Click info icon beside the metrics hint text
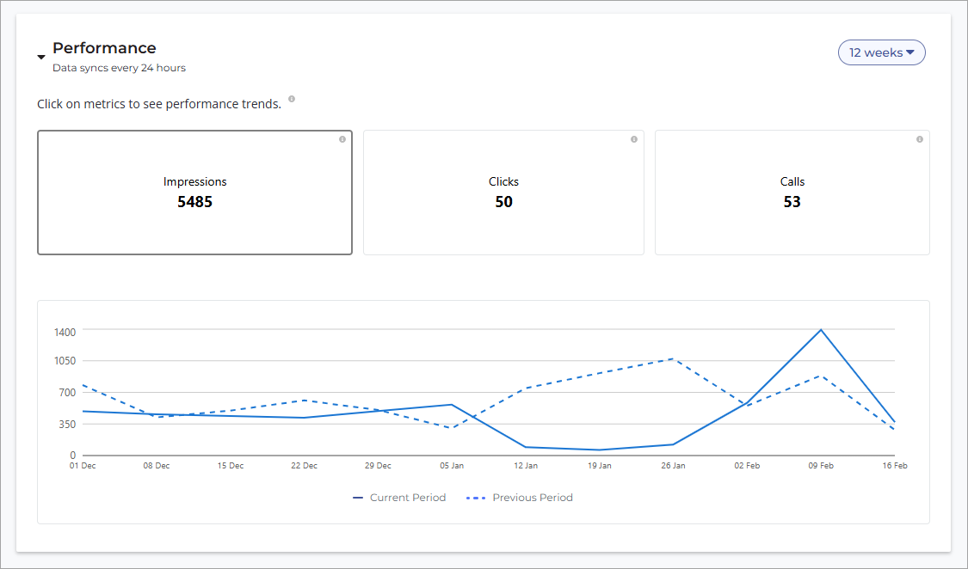The width and height of the screenshot is (968, 569). click(292, 100)
